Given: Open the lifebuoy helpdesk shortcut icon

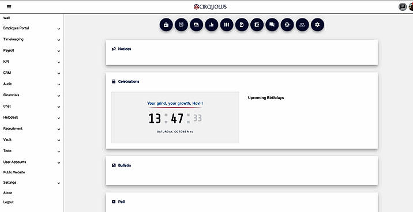Looking at the screenshot, I should pyautogui.click(x=287, y=25).
